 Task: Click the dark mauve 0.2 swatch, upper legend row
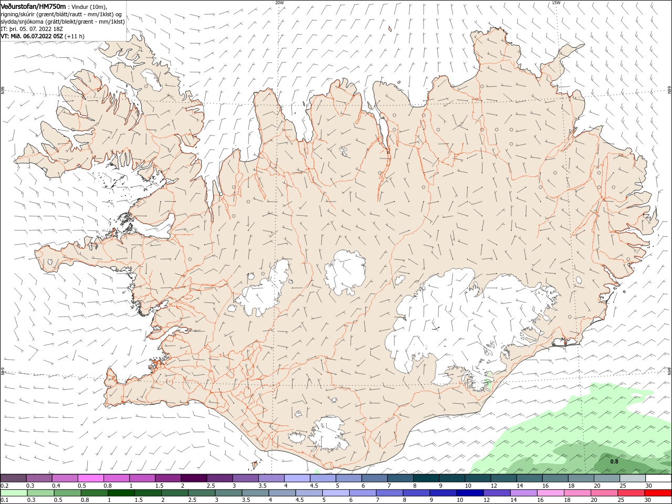tap(13, 478)
